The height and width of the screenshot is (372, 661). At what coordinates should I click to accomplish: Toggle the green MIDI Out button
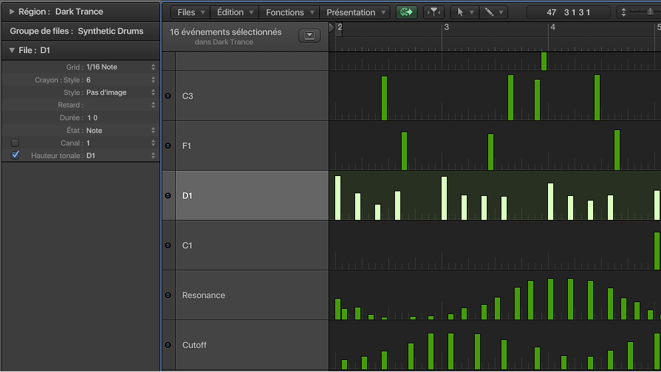(406, 12)
